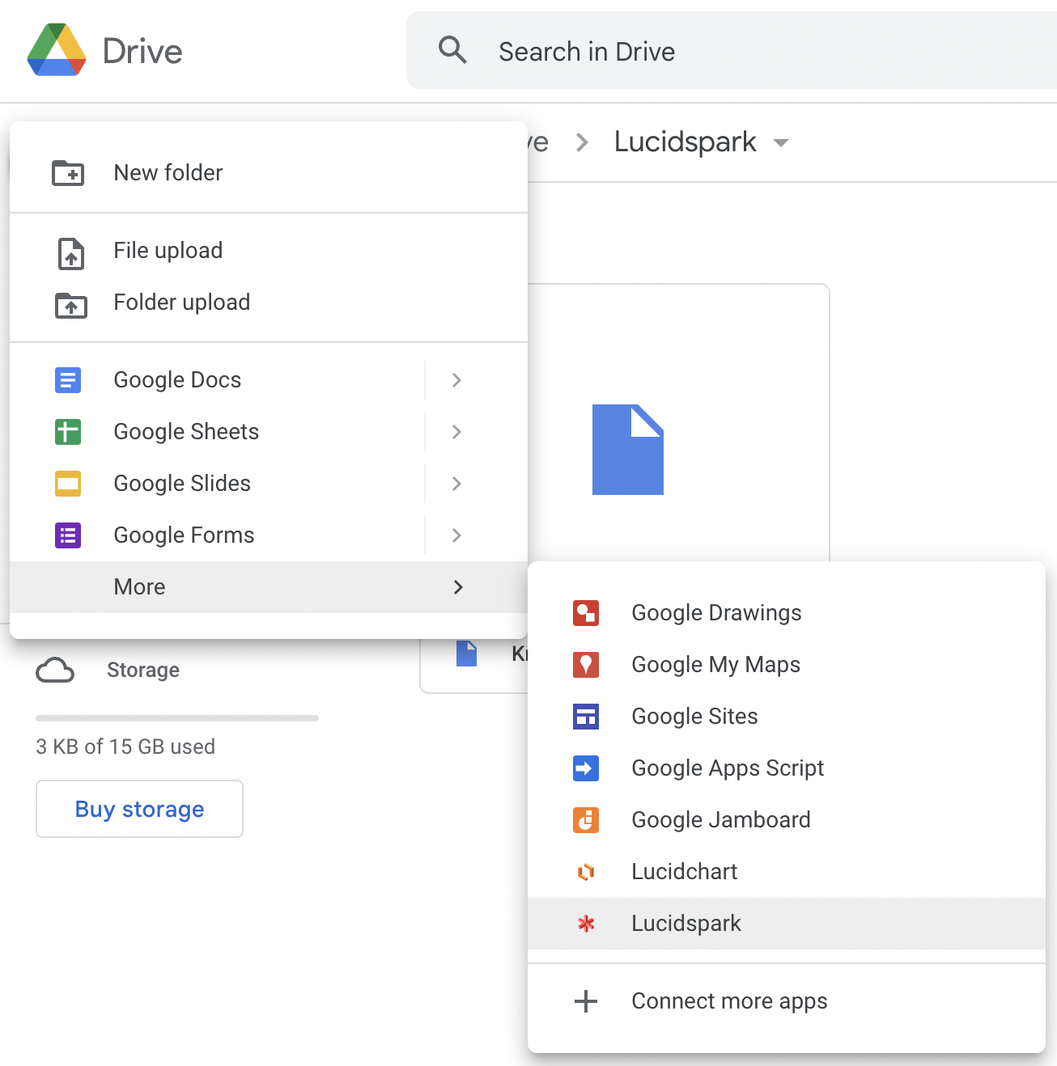The width and height of the screenshot is (1057, 1066).
Task: Click the search magnifier icon
Action: (x=452, y=50)
